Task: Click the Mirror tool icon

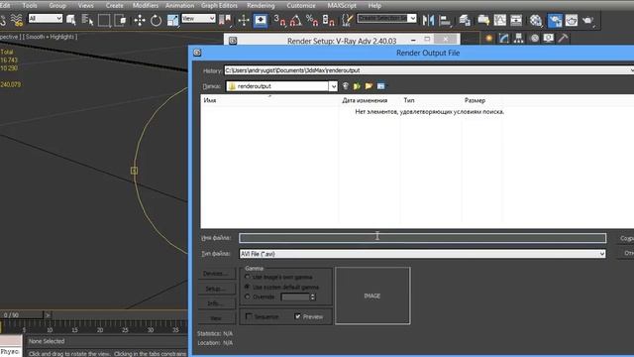Action: point(428,20)
